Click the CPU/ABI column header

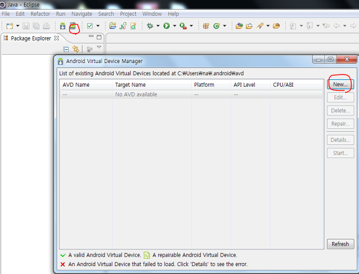[297, 85]
